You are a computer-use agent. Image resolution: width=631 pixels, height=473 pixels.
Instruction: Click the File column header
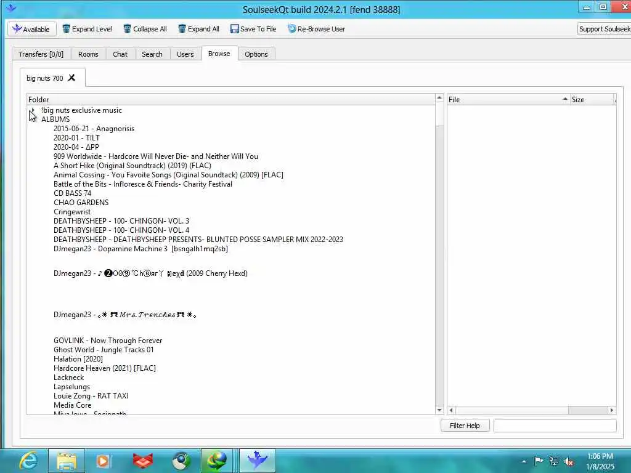pos(508,99)
